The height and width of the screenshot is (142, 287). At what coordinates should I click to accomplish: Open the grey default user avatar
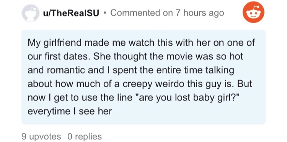30,13
